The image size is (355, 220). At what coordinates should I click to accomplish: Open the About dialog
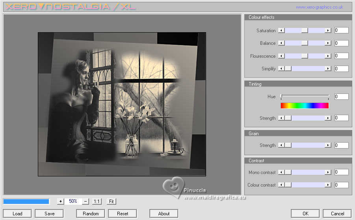(164, 213)
